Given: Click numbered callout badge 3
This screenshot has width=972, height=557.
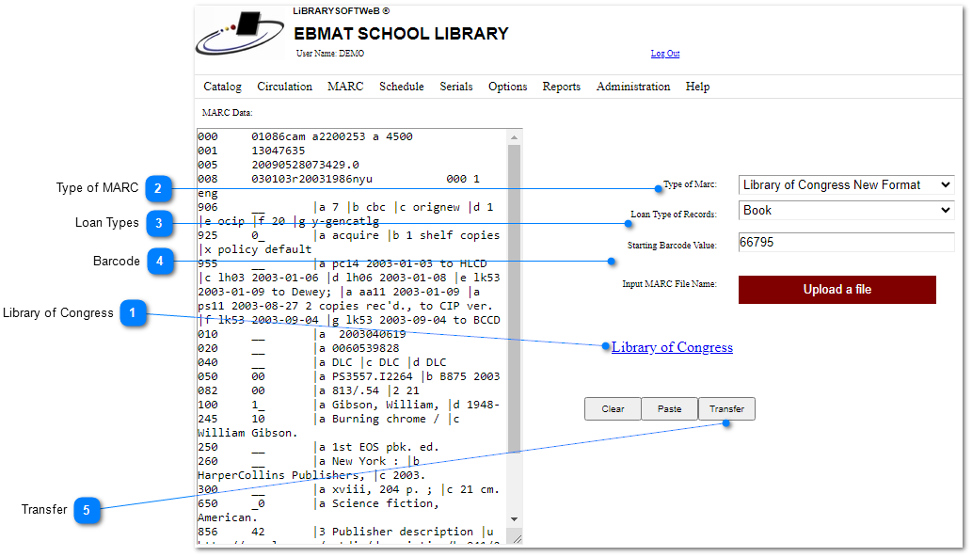Looking at the screenshot, I should click(159, 224).
